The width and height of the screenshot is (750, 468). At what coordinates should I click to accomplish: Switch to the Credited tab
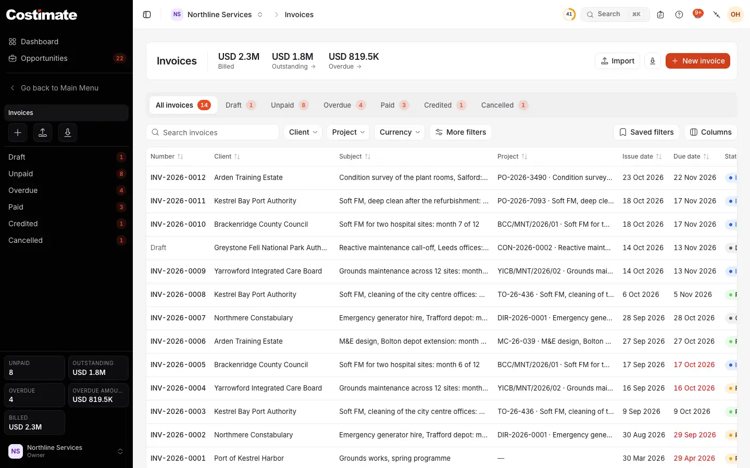pyautogui.click(x=445, y=105)
